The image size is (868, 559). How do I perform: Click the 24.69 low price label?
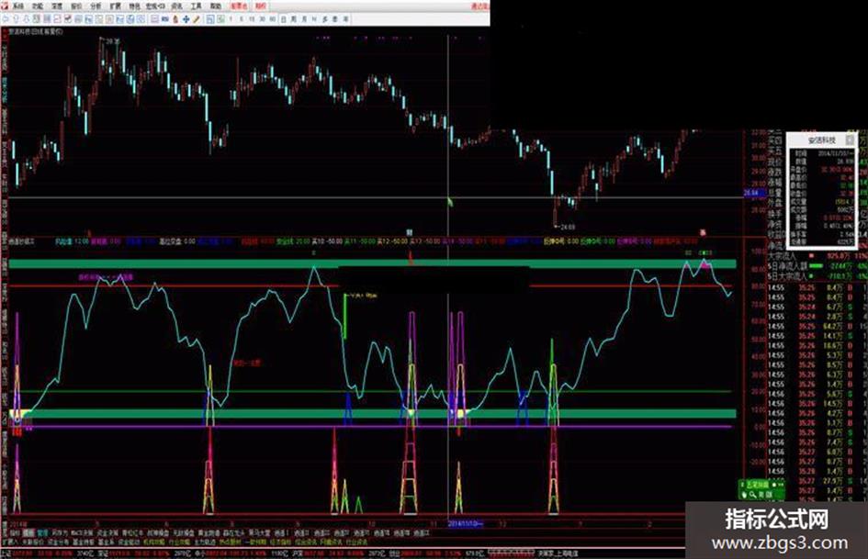click(568, 227)
